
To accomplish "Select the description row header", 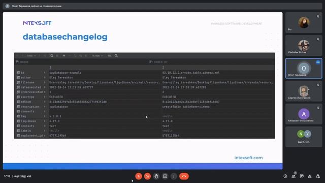I will (31, 107).
